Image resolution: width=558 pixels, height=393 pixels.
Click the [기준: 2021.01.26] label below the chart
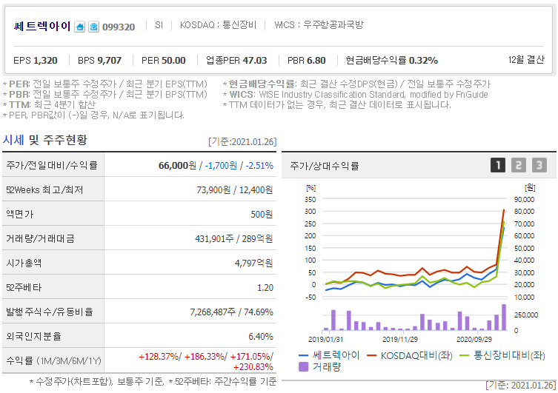[x=520, y=386]
